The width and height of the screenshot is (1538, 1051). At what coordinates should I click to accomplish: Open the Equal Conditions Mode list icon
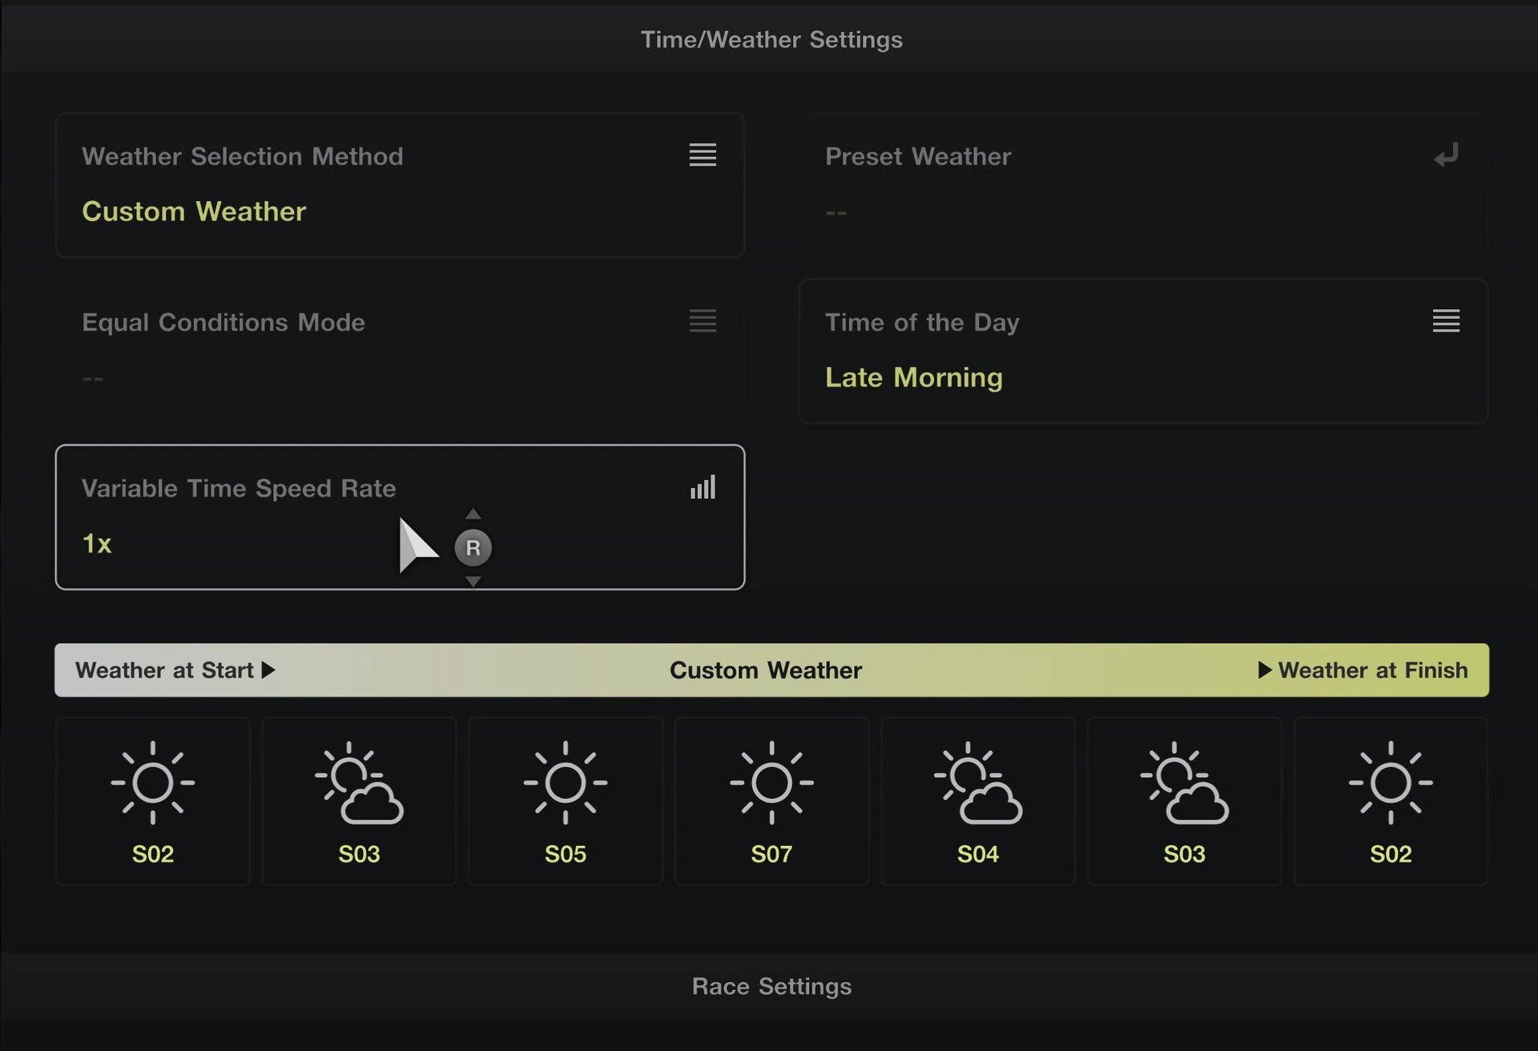click(703, 320)
